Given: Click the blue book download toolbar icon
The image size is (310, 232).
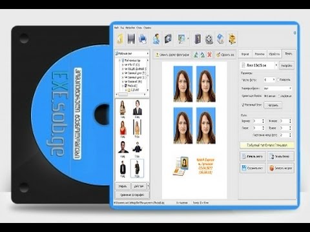Looking at the screenshot, I should (220, 39).
